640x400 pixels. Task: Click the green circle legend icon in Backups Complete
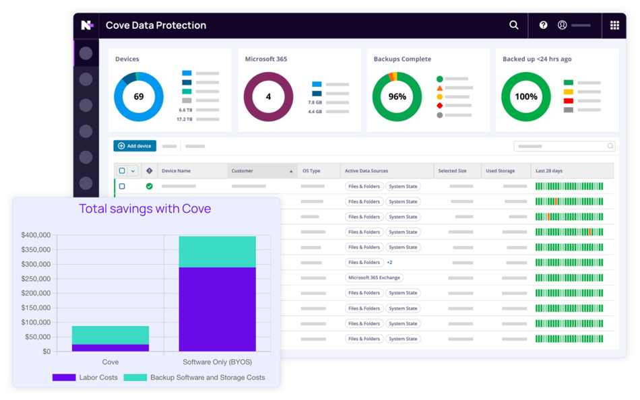coord(440,79)
